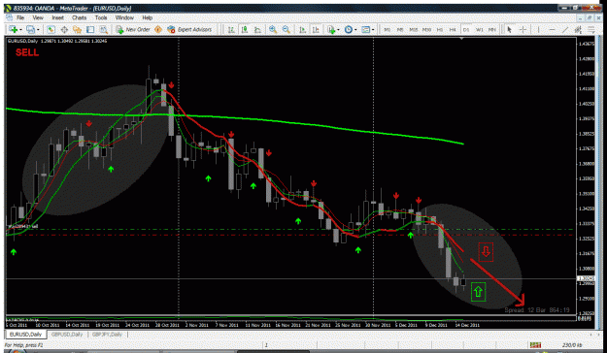The width and height of the screenshot is (607, 353).
Task: Switch chart to Candlesticks mode
Action: point(245,29)
